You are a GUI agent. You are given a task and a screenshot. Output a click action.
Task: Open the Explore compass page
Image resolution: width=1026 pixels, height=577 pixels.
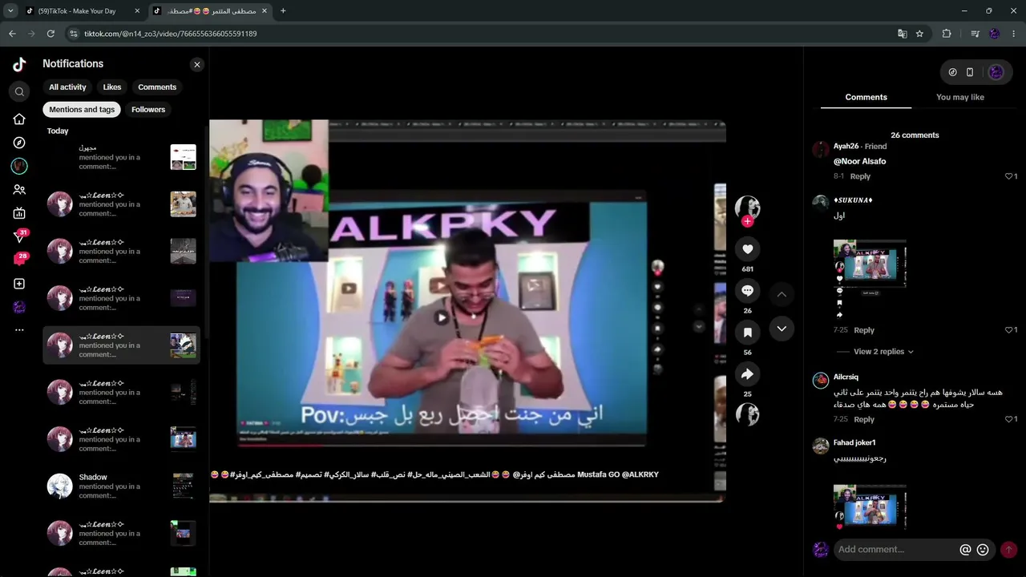click(x=19, y=143)
